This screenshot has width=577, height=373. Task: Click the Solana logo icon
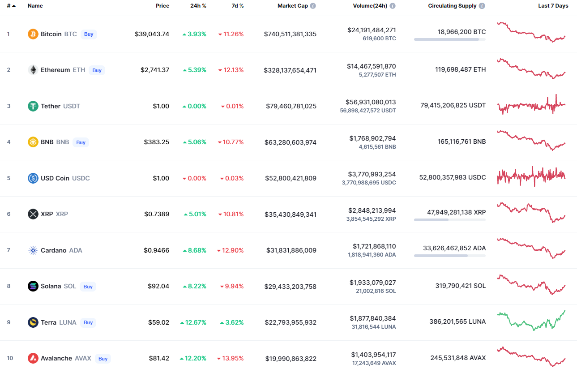33,286
